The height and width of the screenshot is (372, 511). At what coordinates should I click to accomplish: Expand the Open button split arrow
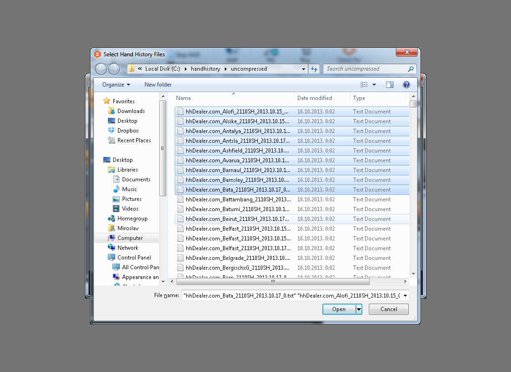(359, 309)
